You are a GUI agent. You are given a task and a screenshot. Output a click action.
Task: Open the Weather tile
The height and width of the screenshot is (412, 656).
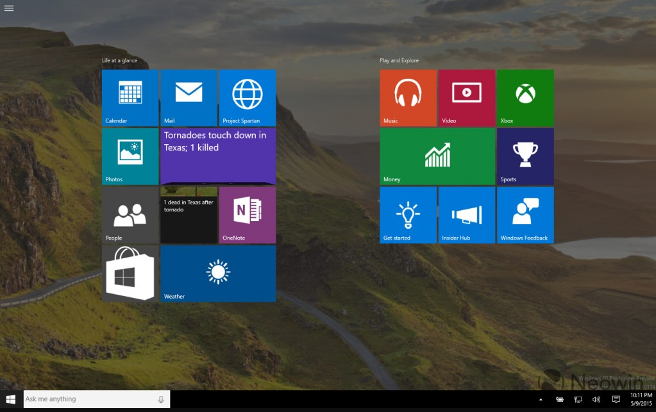(218, 273)
